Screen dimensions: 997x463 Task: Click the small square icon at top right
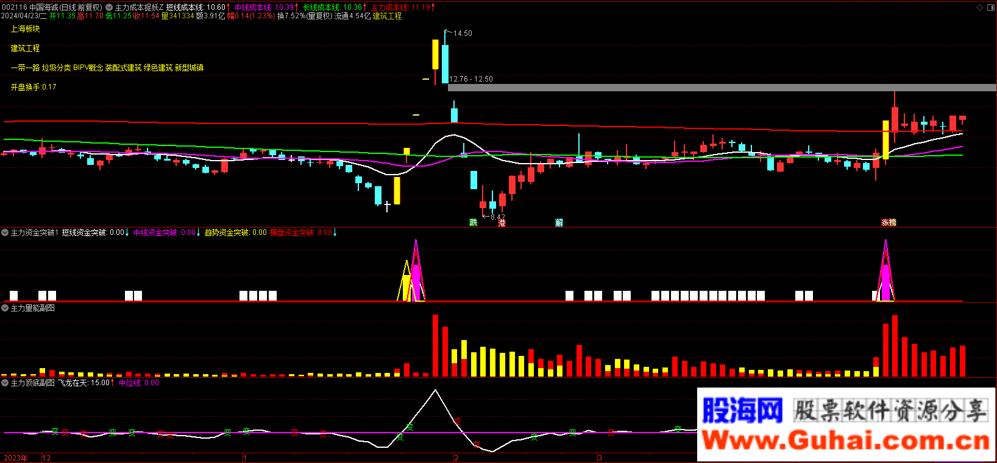tap(990, 7)
